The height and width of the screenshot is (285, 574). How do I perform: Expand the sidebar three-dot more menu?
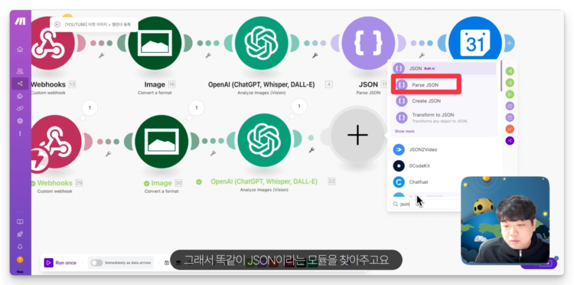(x=20, y=133)
